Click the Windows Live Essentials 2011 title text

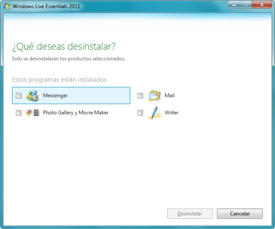pos(46,6)
